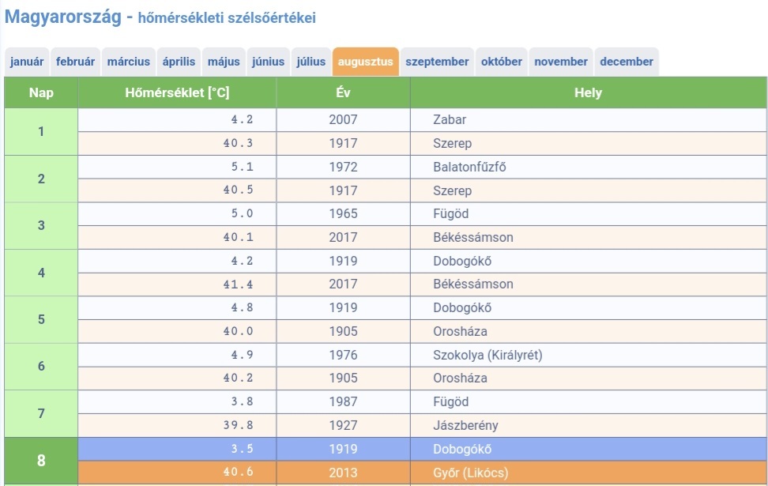Image resolution: width=768 pixels, height=486 pixels.
Task: Open the február month tab
Action: [75, 61]
